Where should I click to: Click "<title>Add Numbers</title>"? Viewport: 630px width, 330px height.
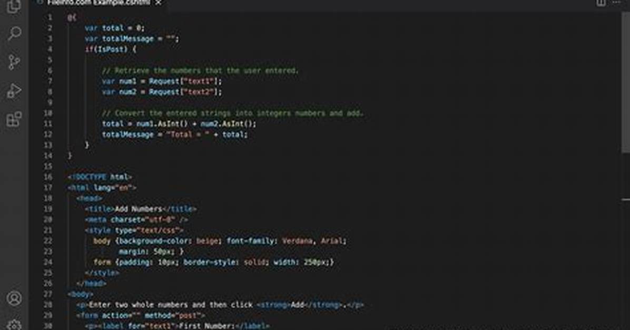click(141, 209)
